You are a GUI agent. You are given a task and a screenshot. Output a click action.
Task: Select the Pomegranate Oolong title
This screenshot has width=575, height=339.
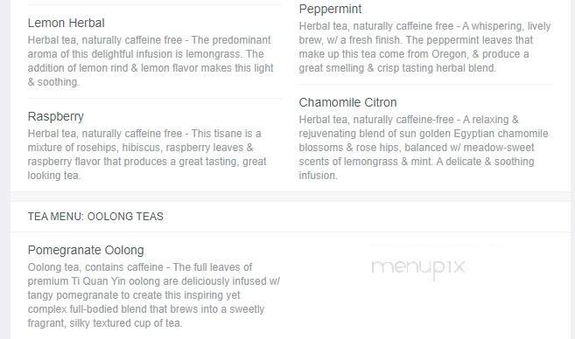(x=86, y=251)
